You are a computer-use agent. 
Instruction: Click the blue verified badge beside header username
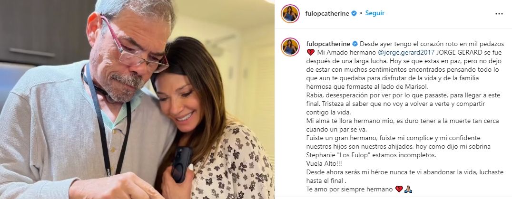[x=354, y=14]
